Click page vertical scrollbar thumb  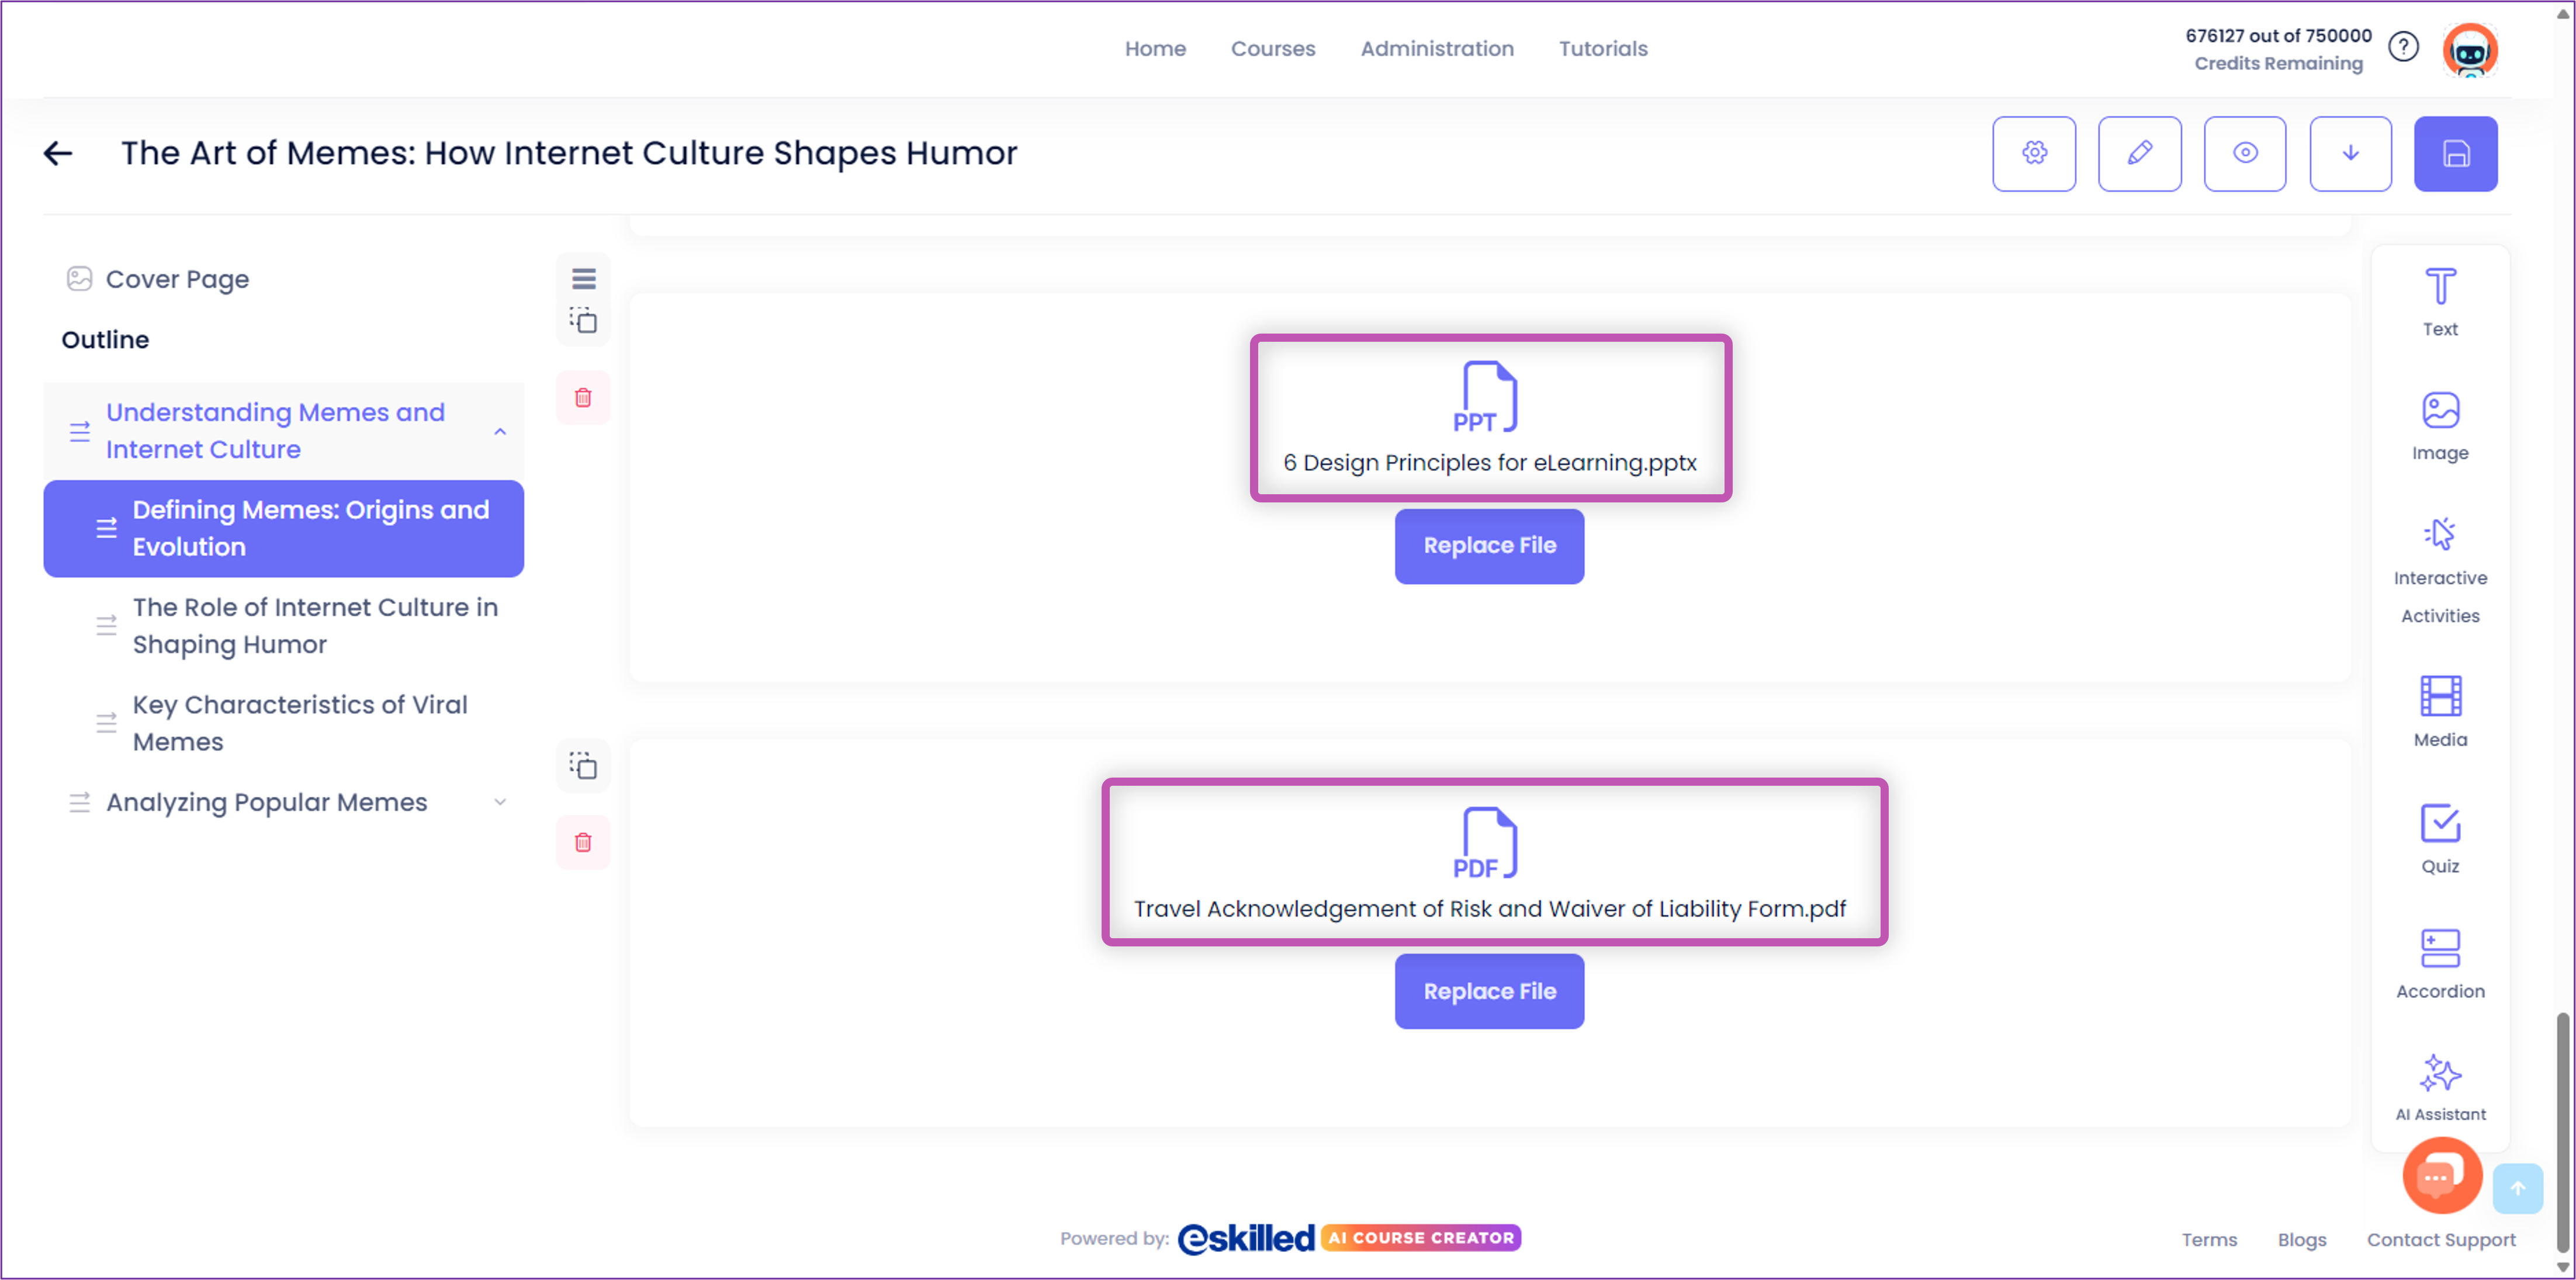click(2561, 1131)
